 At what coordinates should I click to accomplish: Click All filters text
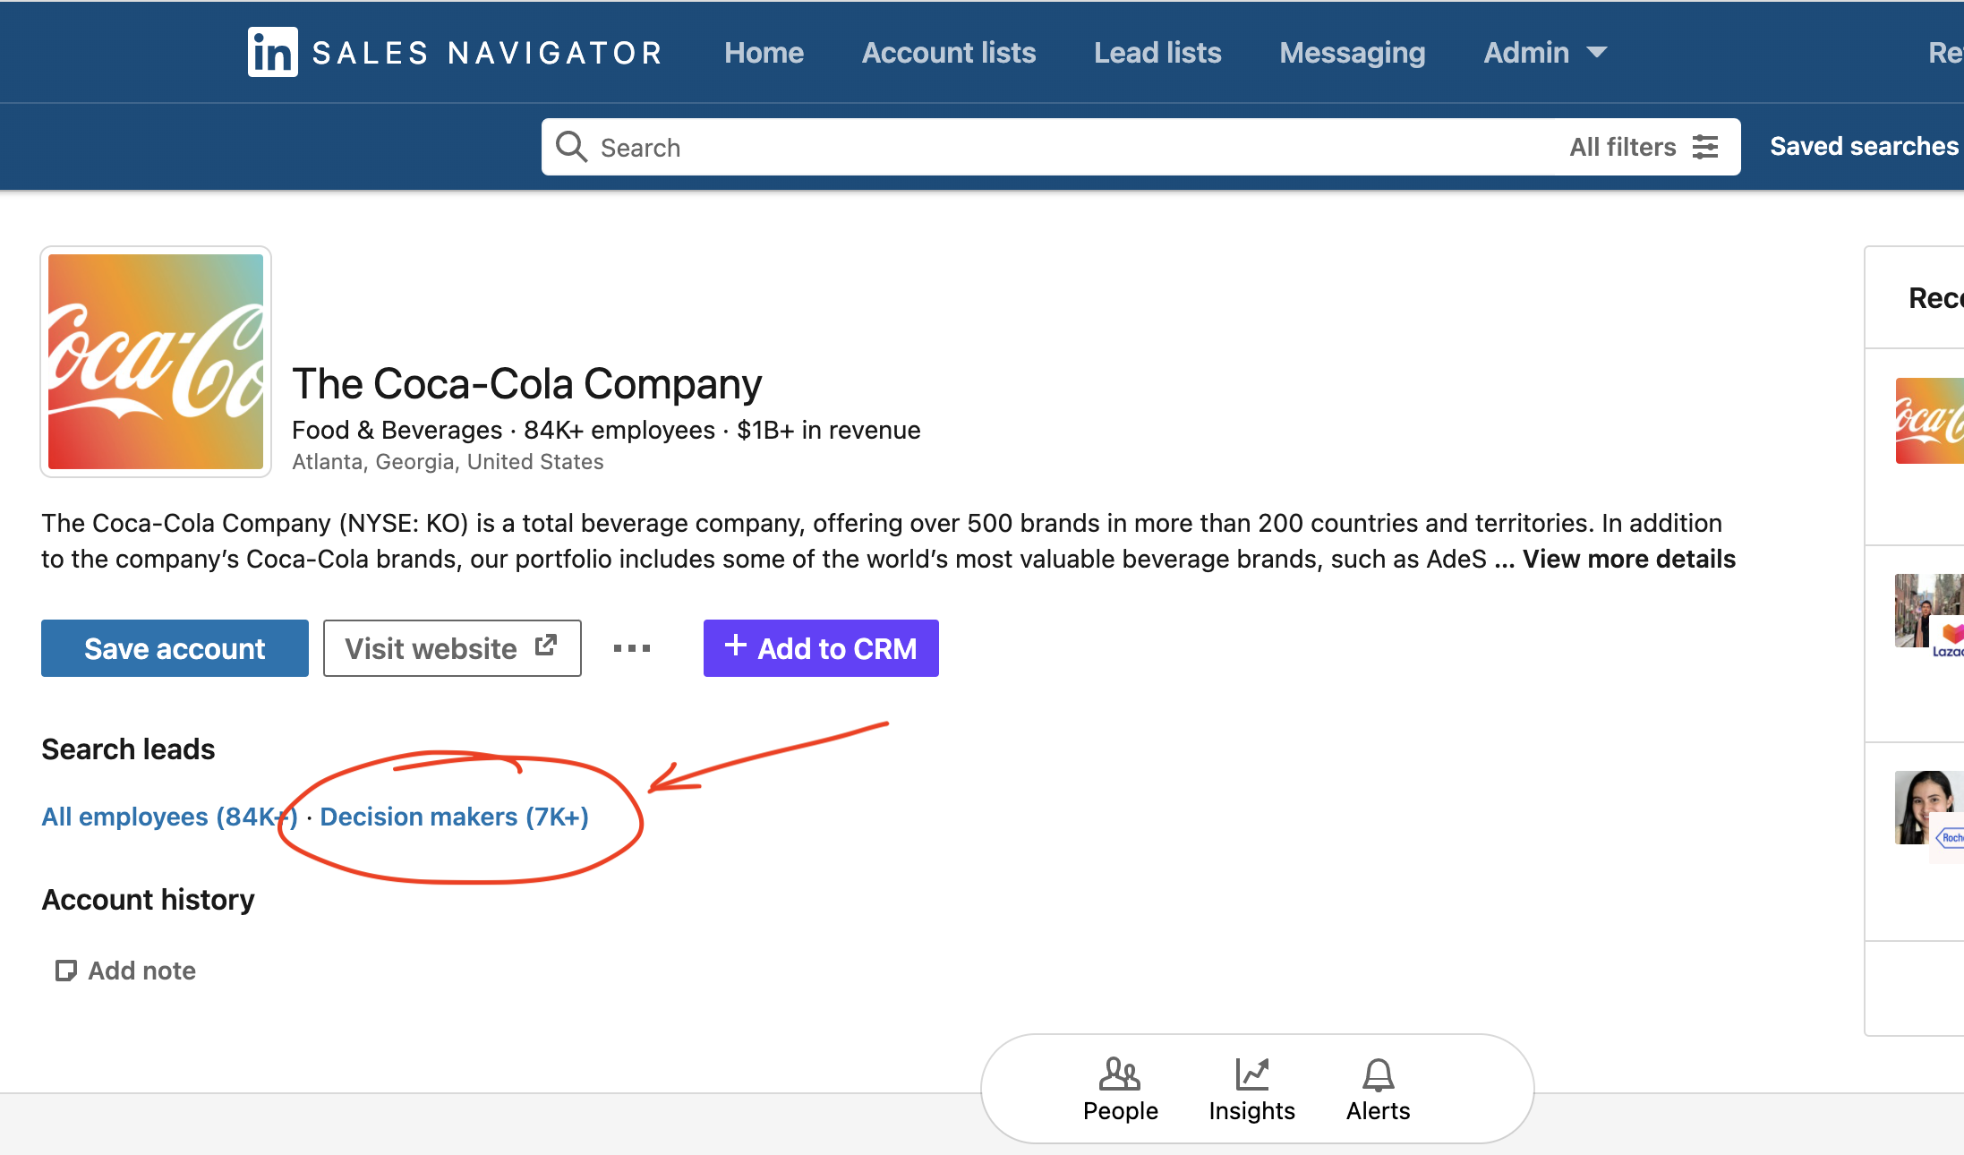coord(1622,147)
